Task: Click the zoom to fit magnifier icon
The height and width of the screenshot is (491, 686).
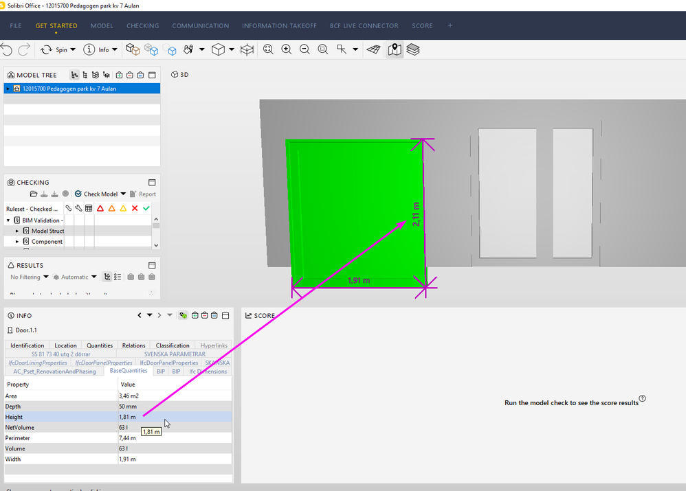Action: [x=269, y=49]
